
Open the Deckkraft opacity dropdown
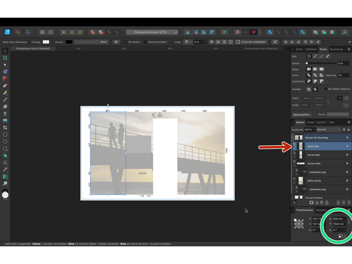click(x=310, y=130)
